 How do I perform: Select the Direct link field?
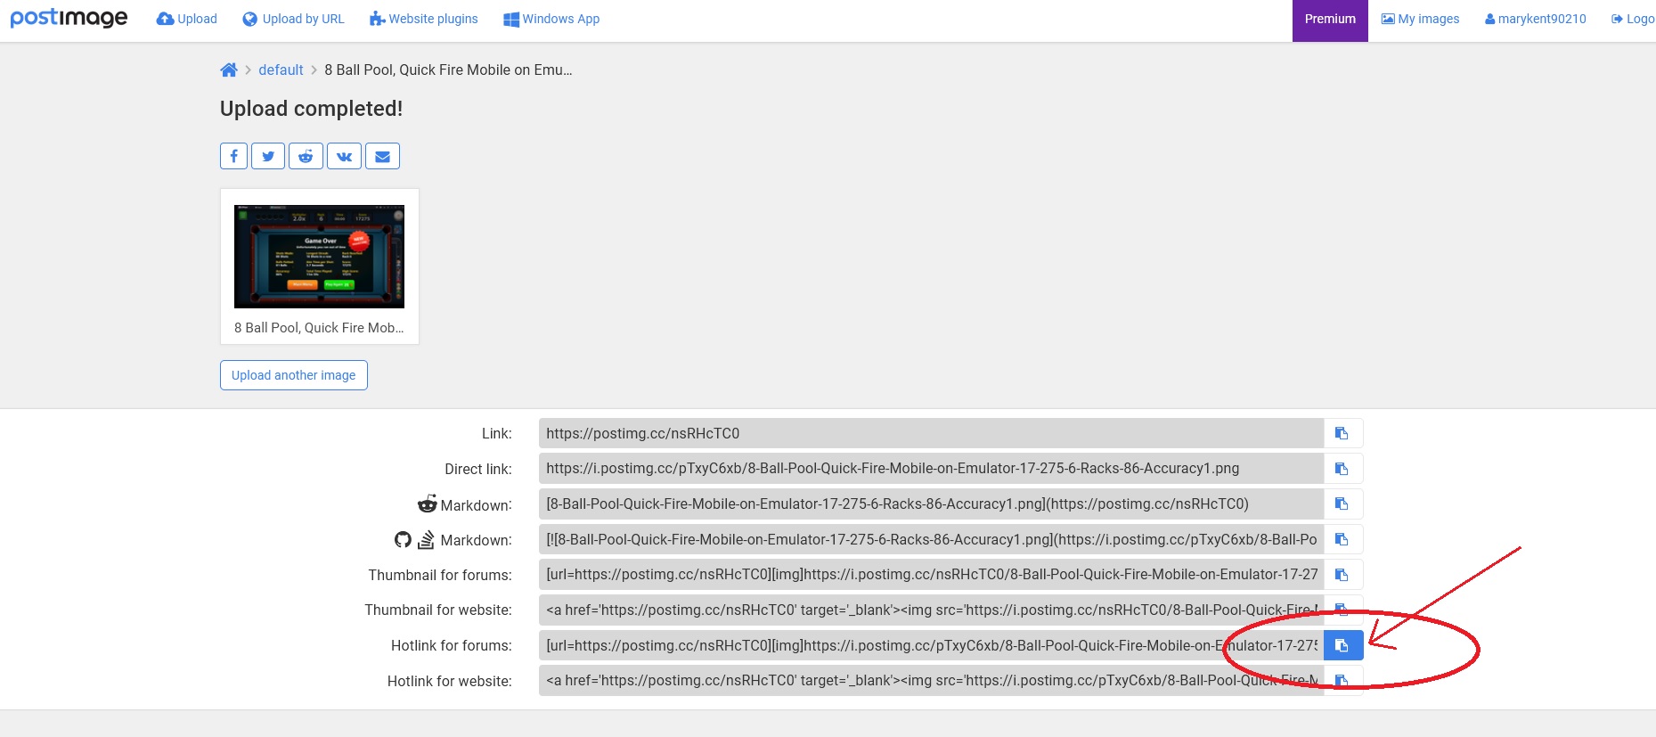931,468
